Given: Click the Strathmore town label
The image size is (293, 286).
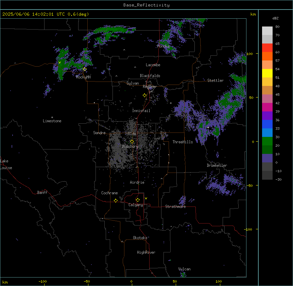Looking at the screenshot, I should click(175, 207).
